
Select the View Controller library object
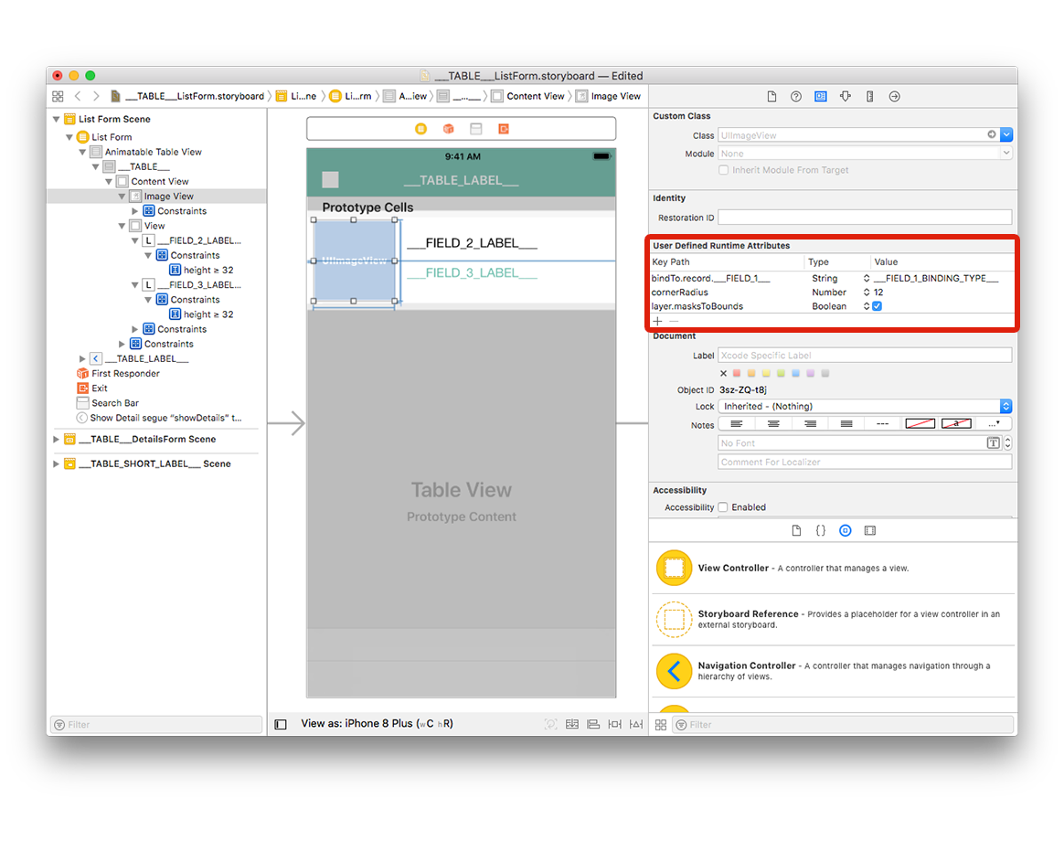(x=832, y=569)
